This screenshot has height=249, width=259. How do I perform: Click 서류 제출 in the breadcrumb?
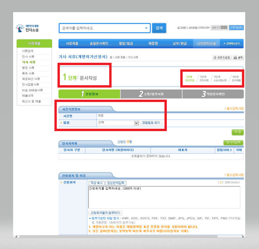click(x=120, y=57)
